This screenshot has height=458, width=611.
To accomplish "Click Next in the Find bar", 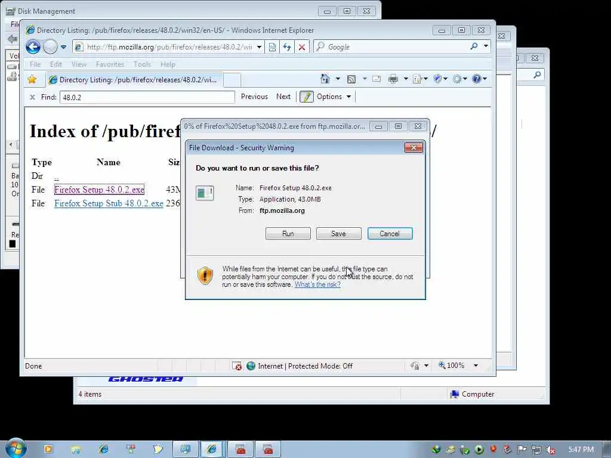I will coord(283,97).
